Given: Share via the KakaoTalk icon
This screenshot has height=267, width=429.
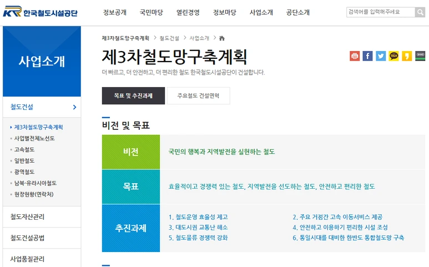Looking at the screenshot, I should pos(393,56).
